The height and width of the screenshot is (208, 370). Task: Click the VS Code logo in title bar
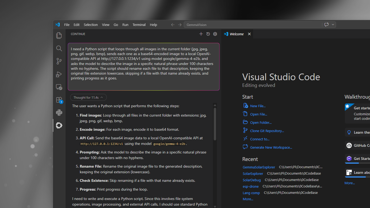[x=58, y=25]
